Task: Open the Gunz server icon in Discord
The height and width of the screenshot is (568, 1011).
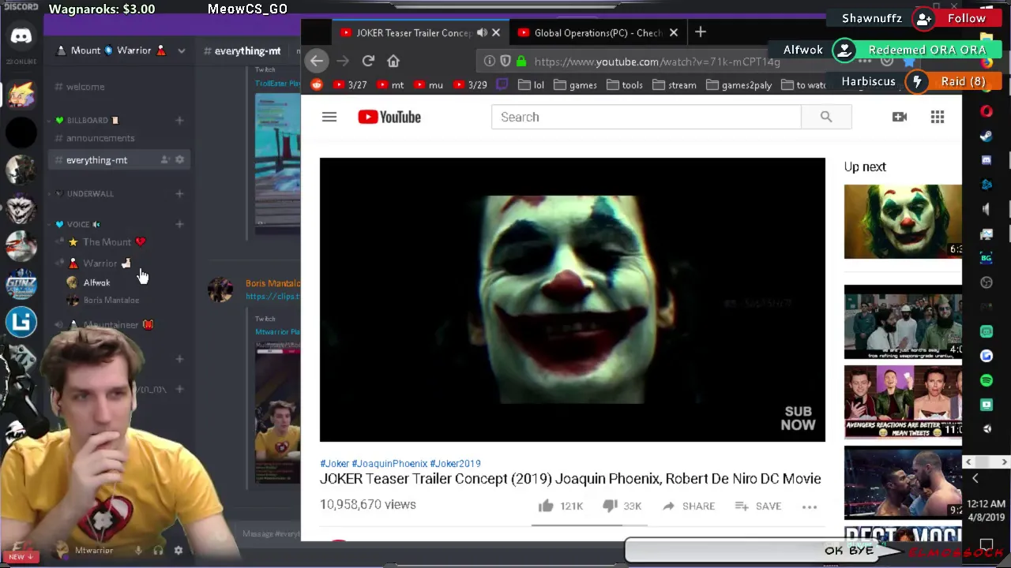Action: (21, 283)
